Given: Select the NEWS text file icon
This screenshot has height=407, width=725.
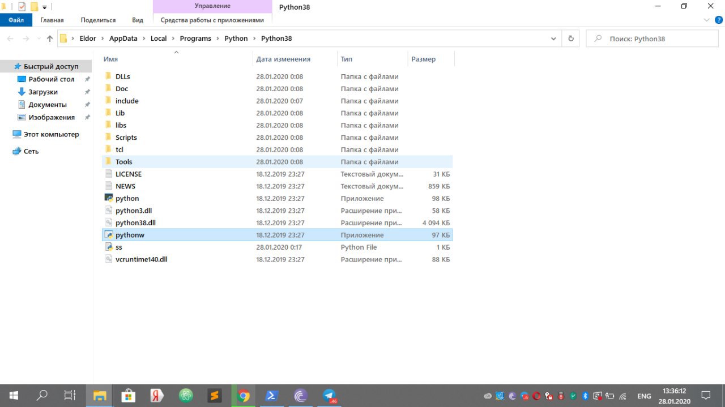Looking at the screenshot, I should point(109,186).
